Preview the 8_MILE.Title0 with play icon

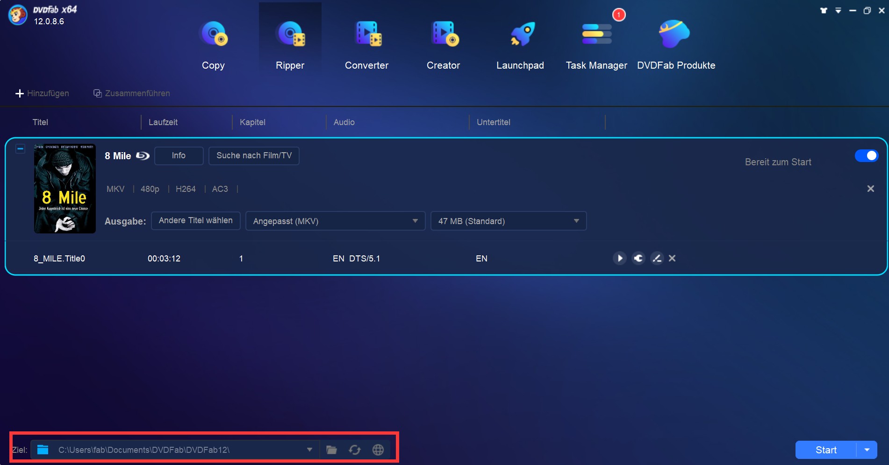(619, 258)
